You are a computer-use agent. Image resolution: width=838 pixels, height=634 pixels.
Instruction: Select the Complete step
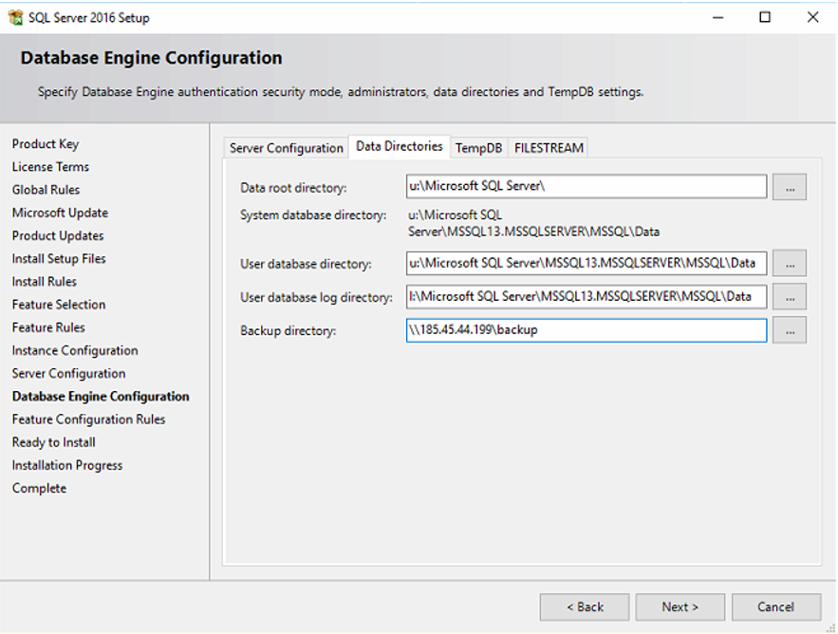click(x=39, y=489)
